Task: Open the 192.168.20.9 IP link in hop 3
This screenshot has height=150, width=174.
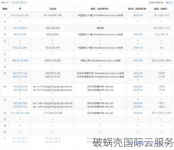Action: (x=20, y=28)
